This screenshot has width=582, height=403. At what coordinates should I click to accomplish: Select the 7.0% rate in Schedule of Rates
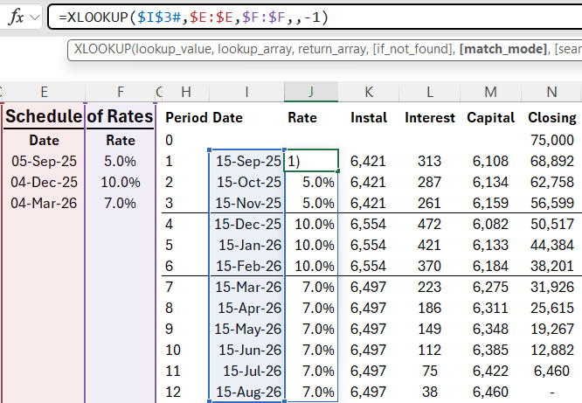120,203
